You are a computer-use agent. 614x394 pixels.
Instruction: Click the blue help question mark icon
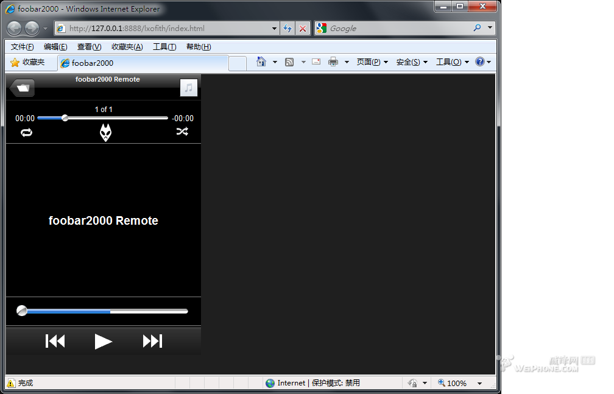480,62
